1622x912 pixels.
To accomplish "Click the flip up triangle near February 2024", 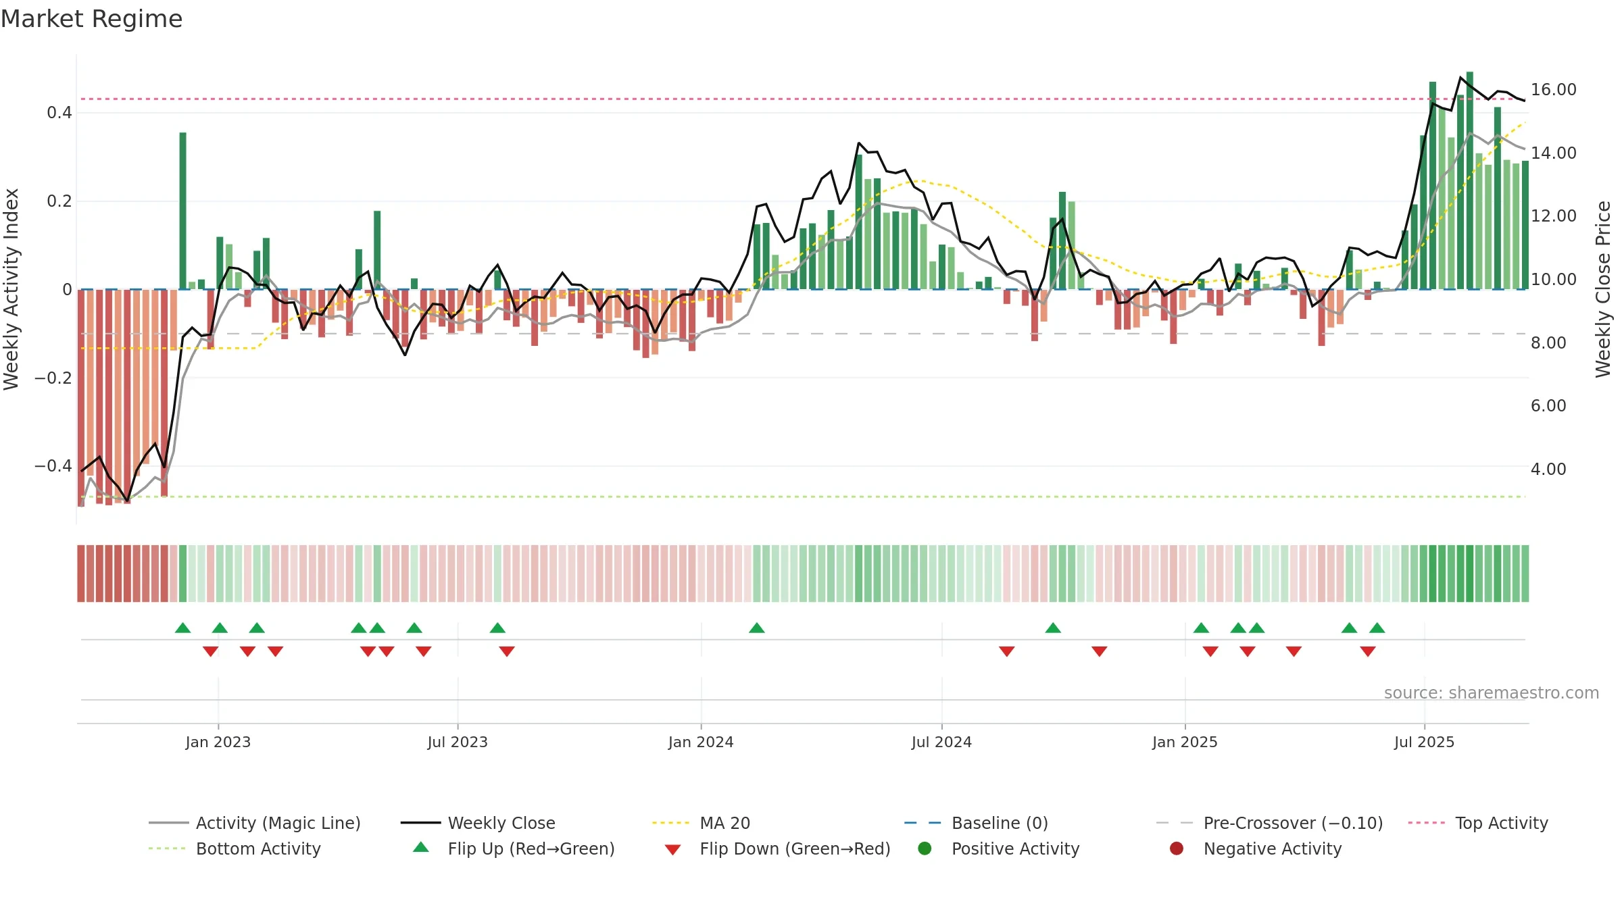I will pyautogui.click(x=757, y=628).
